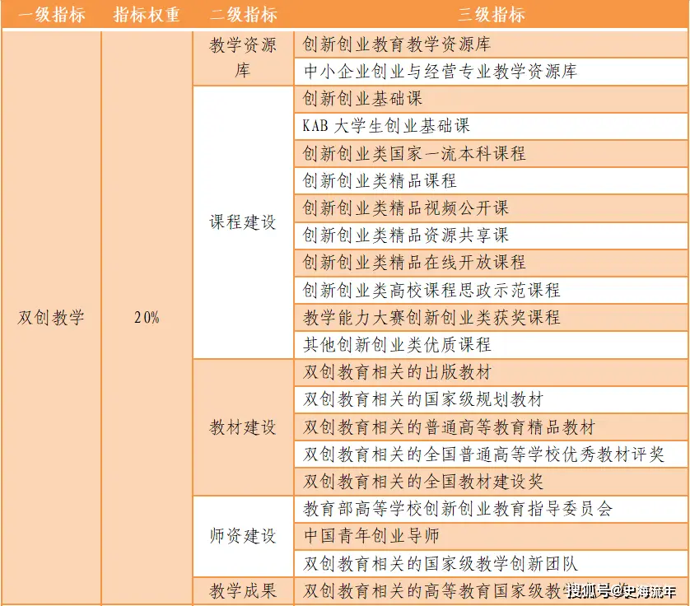Select the 双创教学 cell
The width and height of the screenshot is (690, 606).
(x=51, y=317)
